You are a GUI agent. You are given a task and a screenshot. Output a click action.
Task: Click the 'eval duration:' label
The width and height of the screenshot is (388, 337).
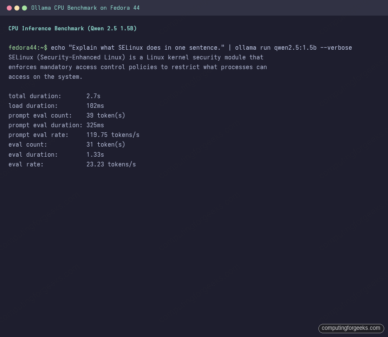33,155
